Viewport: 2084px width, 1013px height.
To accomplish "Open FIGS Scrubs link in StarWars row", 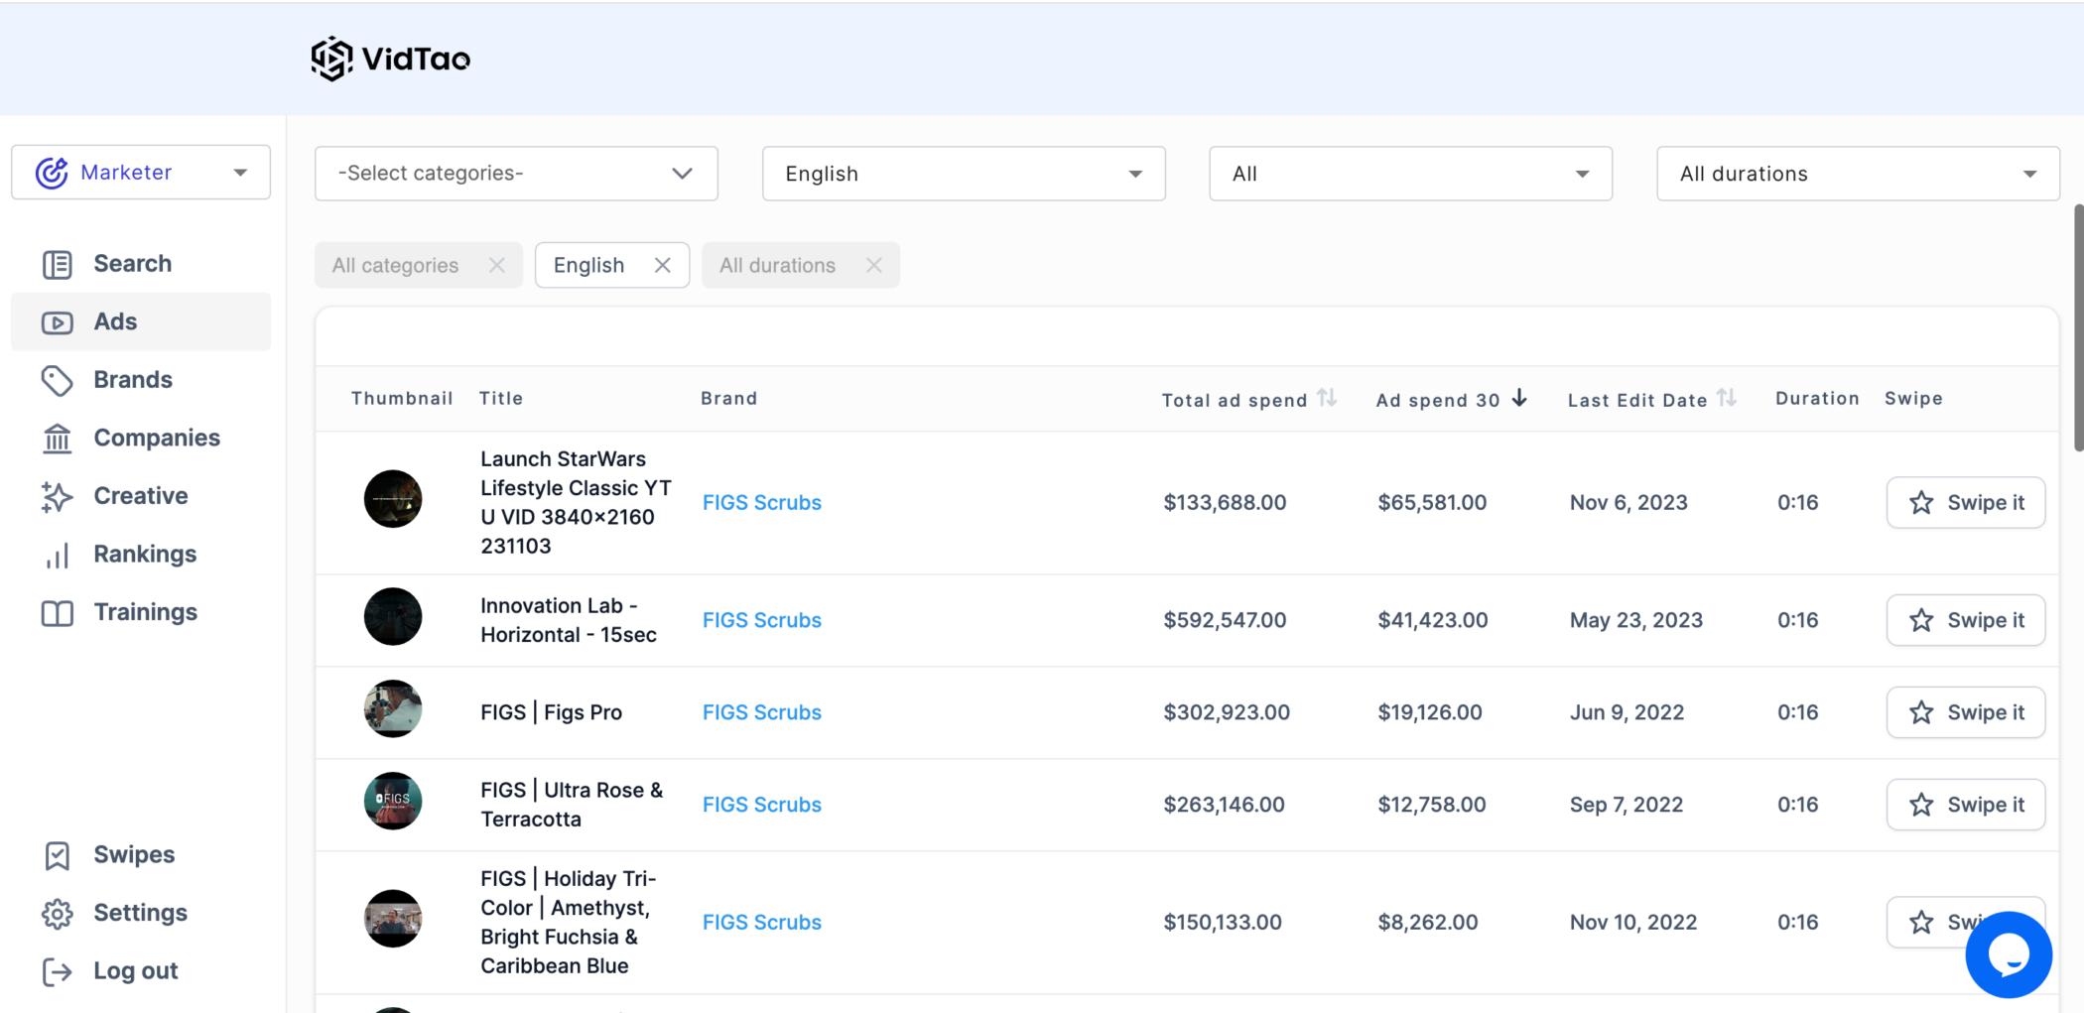I will 762,503.
